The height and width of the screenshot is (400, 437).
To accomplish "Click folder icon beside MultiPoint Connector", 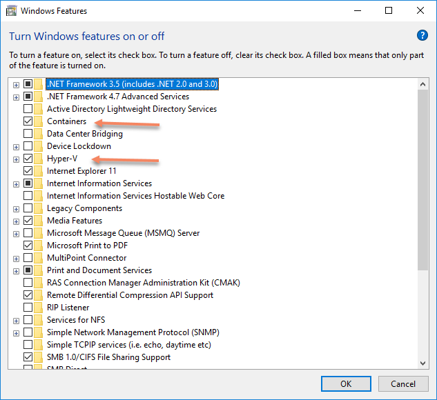I will (39, 258).
